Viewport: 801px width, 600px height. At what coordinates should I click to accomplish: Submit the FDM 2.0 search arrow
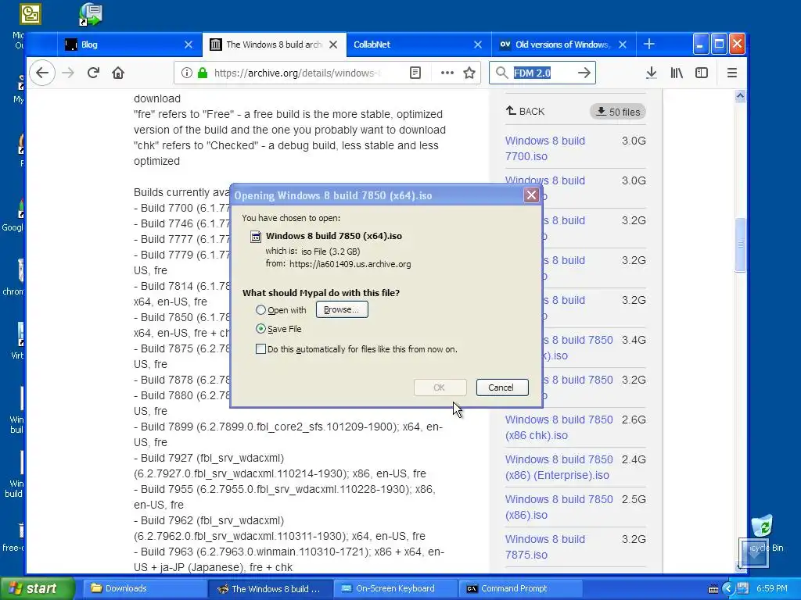point(584,73)
